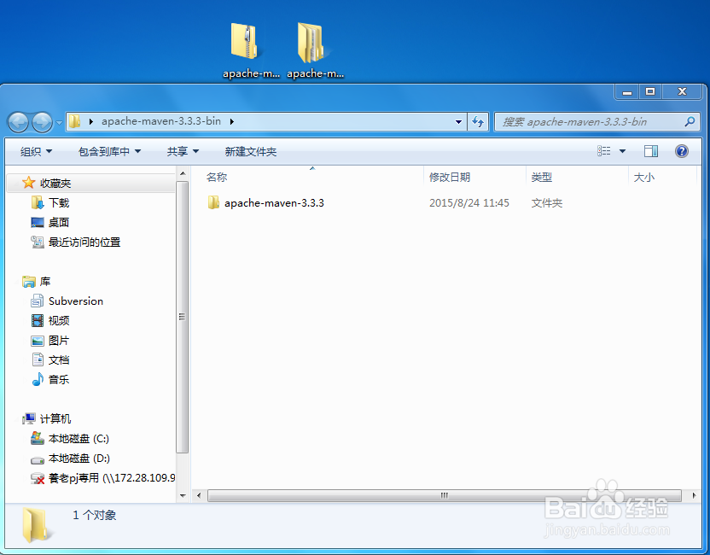
Task: Click the star icon beside 收藏夹
Action: (28, 183)
